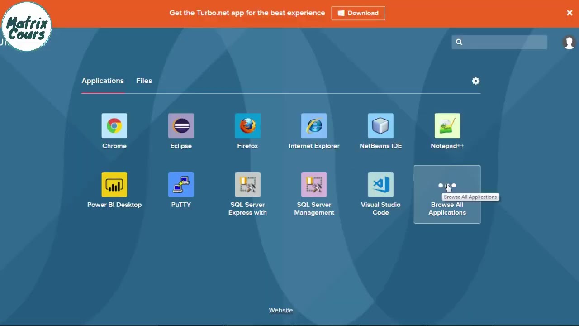Switch to the Files tab

tap(144, 81)
